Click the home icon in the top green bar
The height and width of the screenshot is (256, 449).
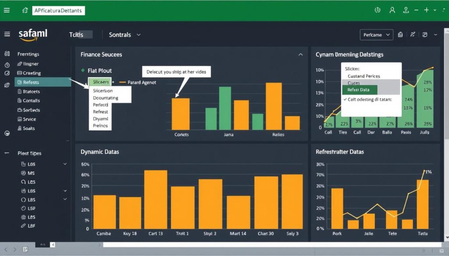pyautogui.click(x=24, y=10)
